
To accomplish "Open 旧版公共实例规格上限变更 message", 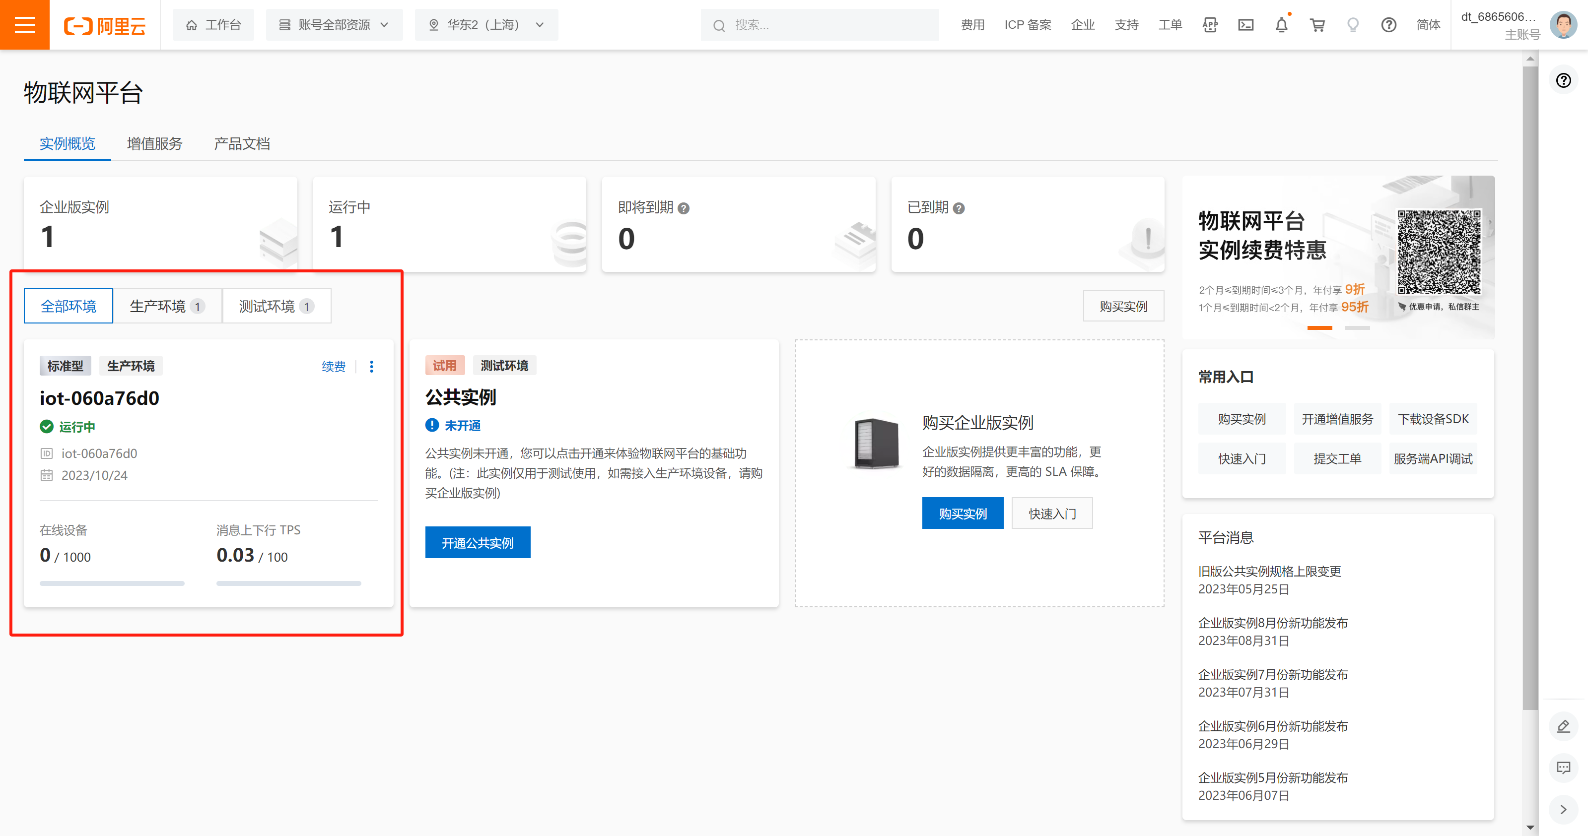I will click(x=1269, y=571).
